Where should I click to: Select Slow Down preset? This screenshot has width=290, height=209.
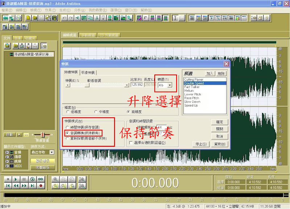tap(205, 102)
